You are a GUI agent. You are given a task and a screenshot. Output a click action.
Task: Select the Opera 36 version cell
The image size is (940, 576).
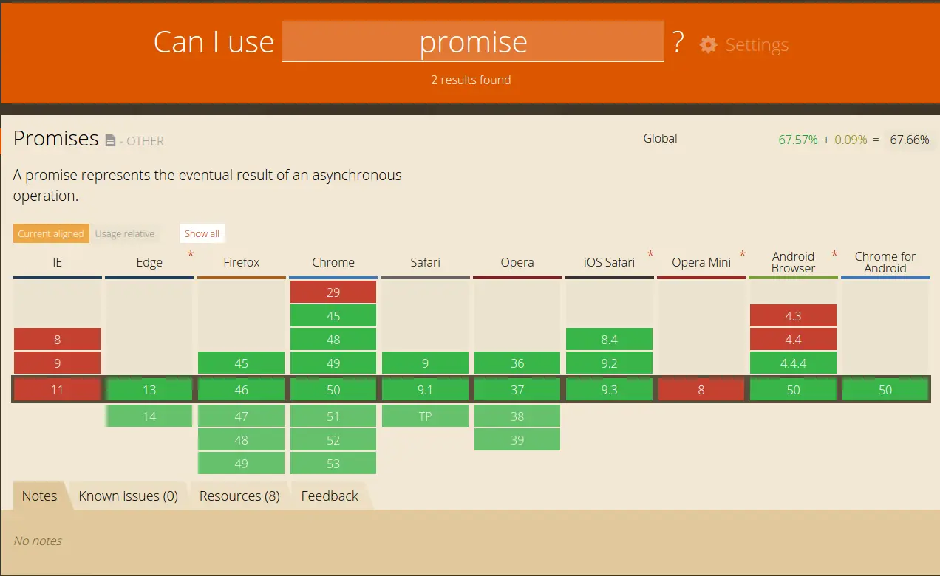click(x=517, y=363)
